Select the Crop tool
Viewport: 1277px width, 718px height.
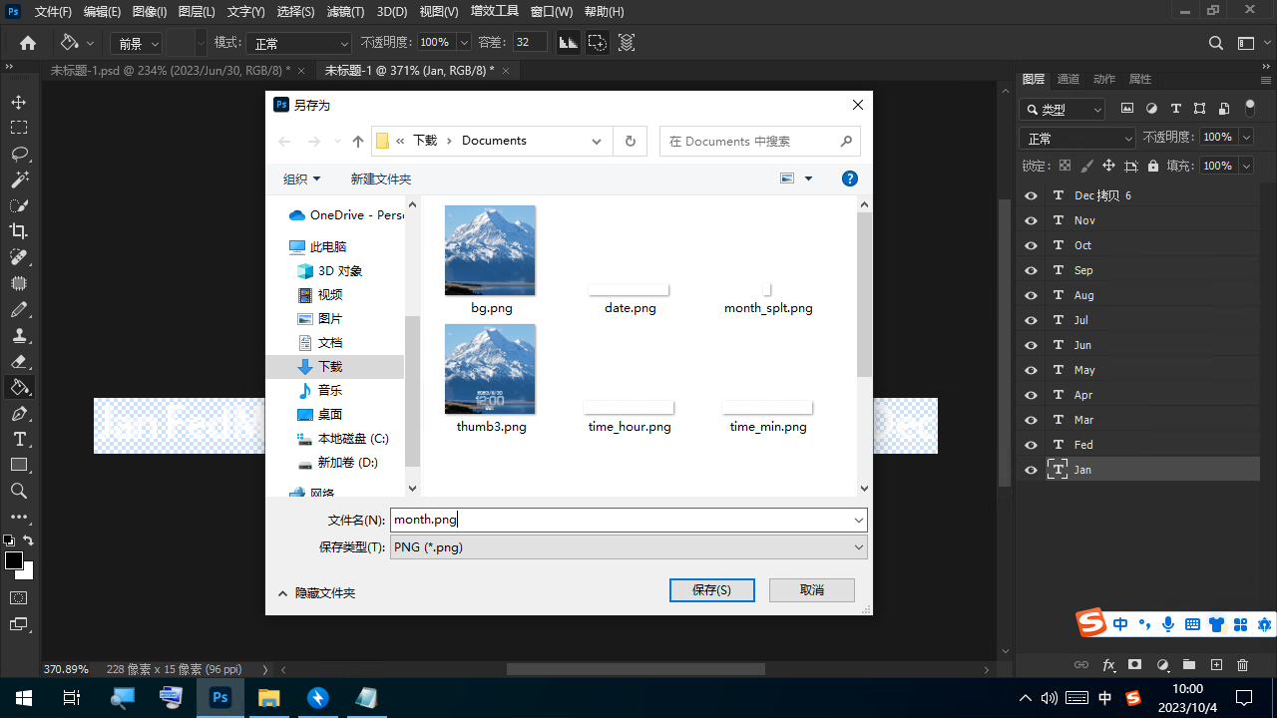tap(19, 231)
